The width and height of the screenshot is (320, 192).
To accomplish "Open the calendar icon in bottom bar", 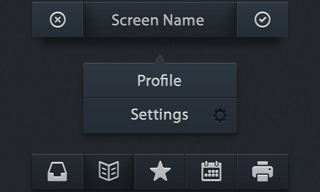I will click(212, 171).
